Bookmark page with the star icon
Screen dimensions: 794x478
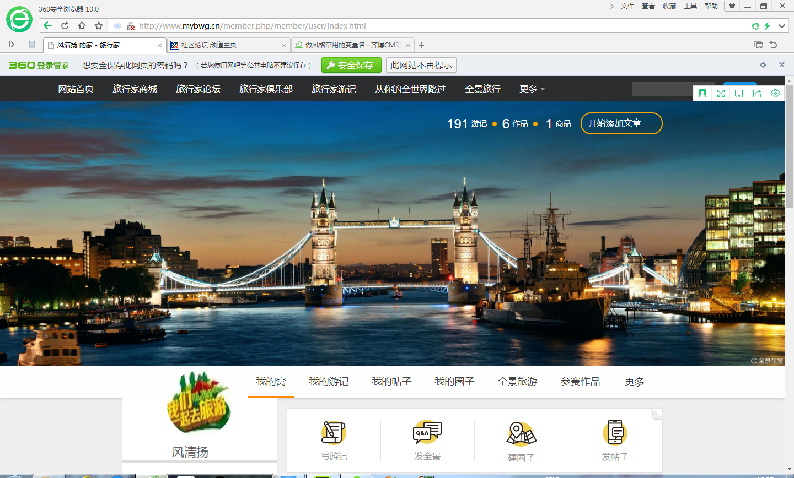99,26
